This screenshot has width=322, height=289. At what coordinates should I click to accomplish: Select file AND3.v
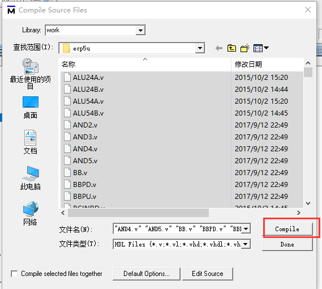[x=85, y=137]
